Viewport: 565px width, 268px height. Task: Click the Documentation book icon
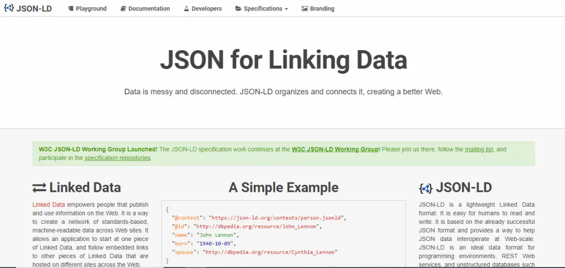click(x=123, y=9)
